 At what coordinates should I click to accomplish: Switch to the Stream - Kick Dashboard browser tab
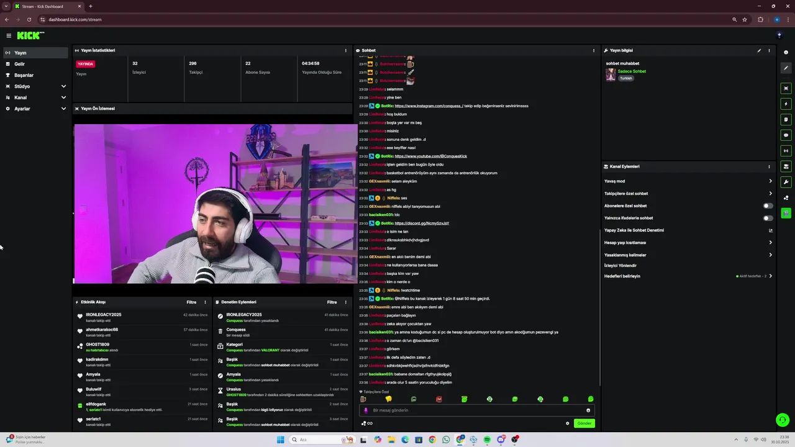48,6
